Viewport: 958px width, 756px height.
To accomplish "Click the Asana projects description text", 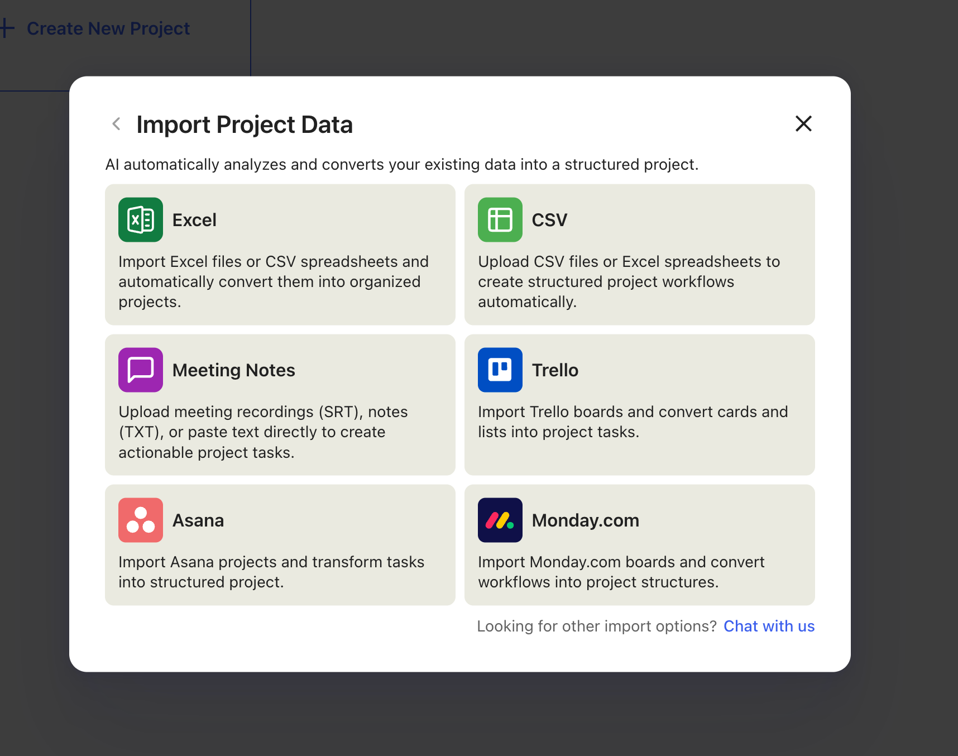I will [271, 572].
